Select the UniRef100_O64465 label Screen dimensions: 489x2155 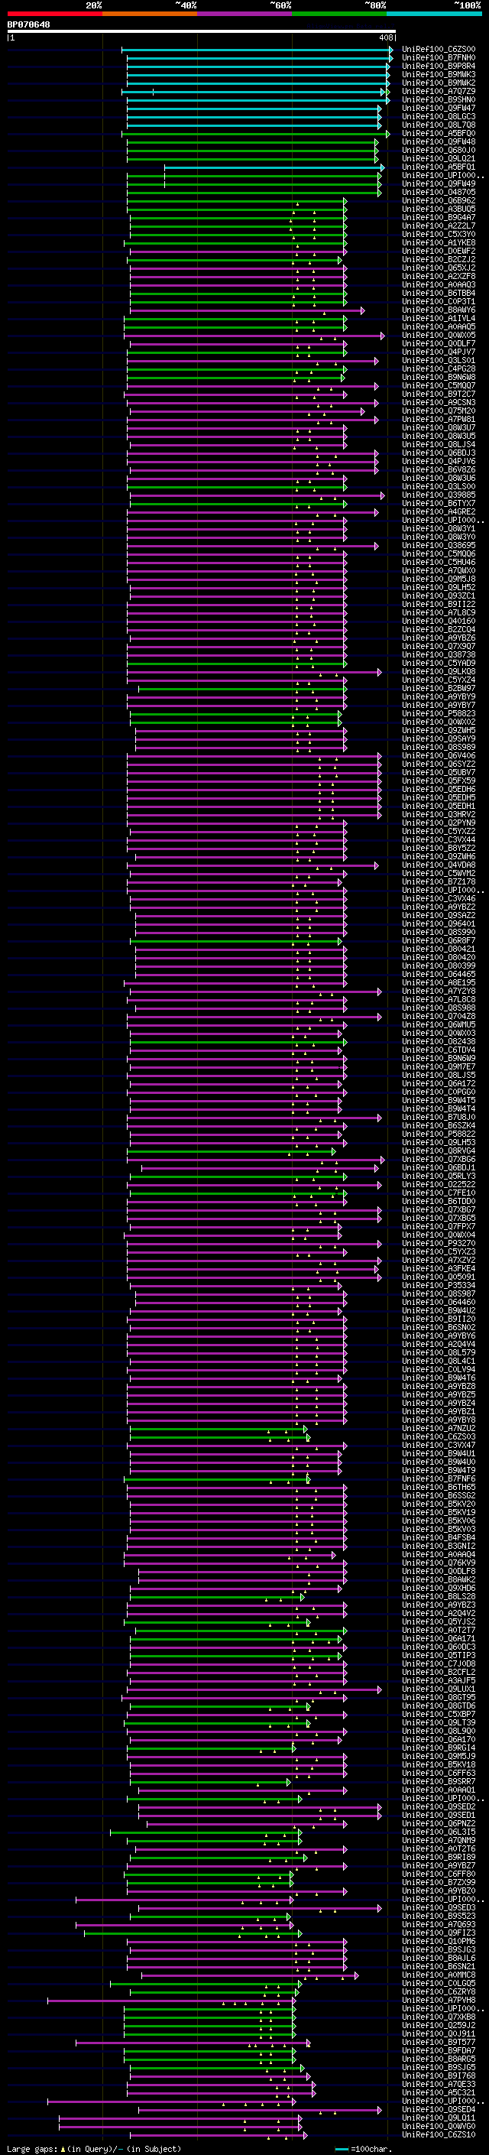(439, 974)
